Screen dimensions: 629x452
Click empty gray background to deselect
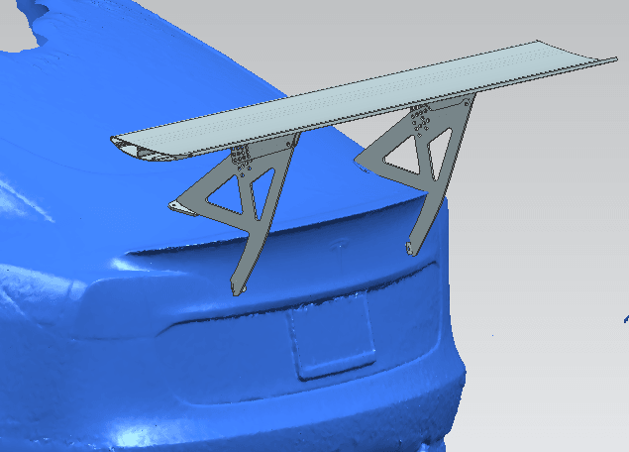point(555,198)
